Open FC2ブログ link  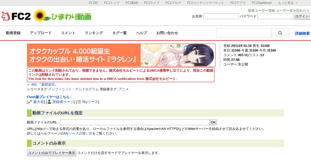173,3
